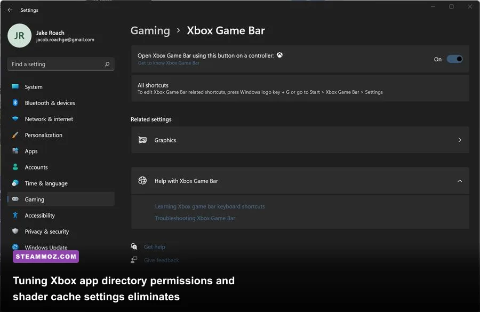
Task: Click the Related settings heading
Action: point(151,119)
